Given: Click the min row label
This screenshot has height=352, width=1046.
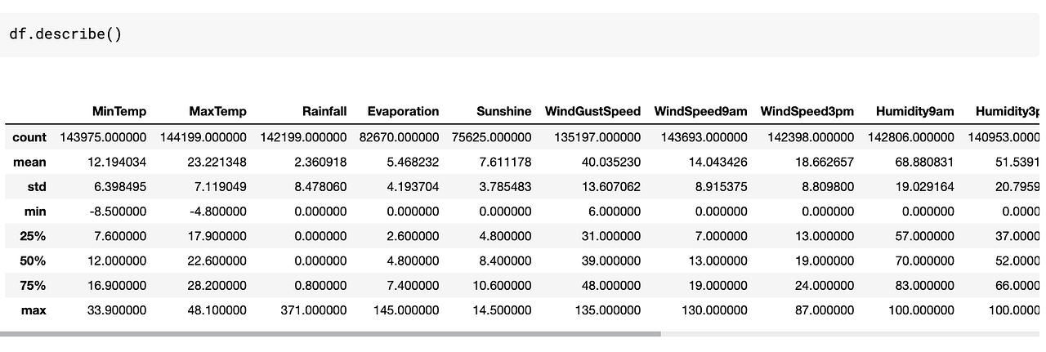Looking at the screenshot, I should coord(36,212).
